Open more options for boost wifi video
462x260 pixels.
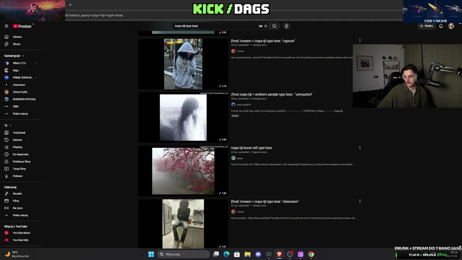pos(360,147)
